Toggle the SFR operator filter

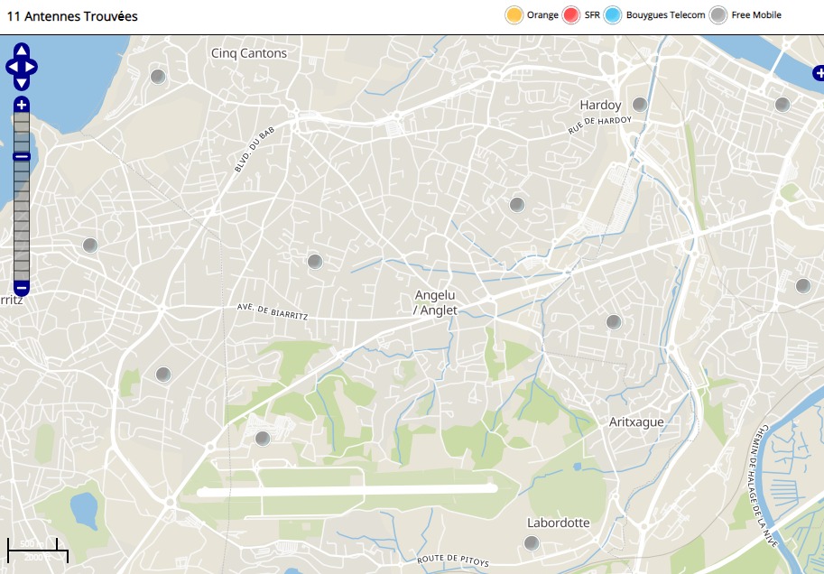[x=570, y=15]
